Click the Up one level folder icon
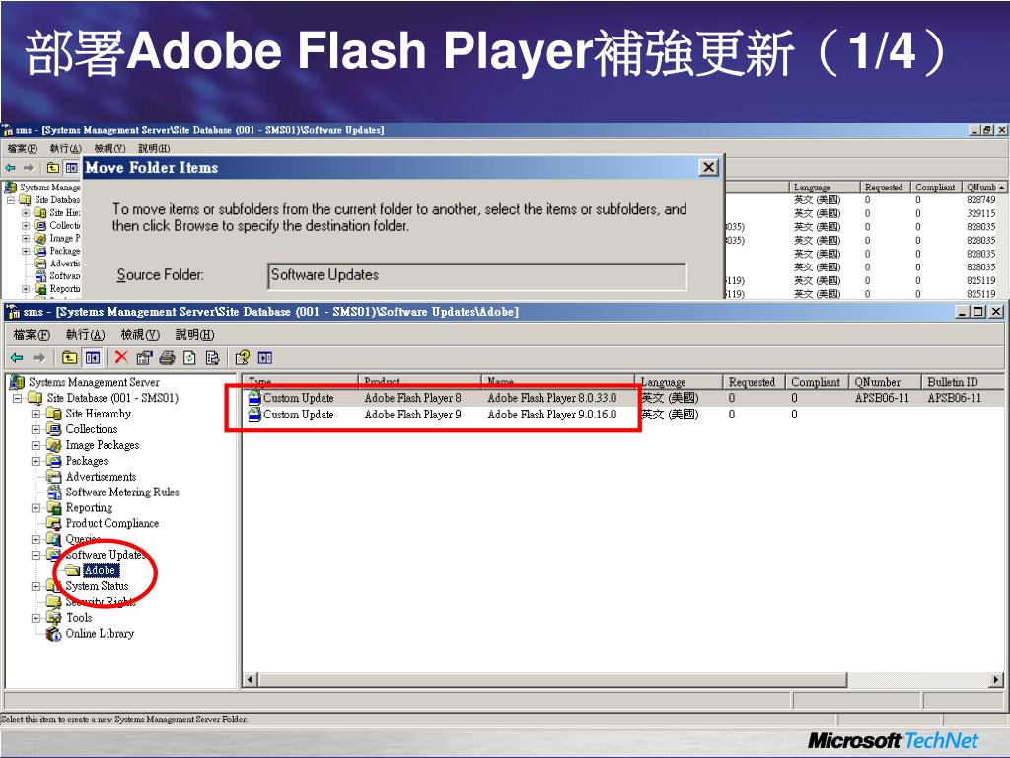The width and height of the screenshot is (1010, 758). tap(70, 357)
